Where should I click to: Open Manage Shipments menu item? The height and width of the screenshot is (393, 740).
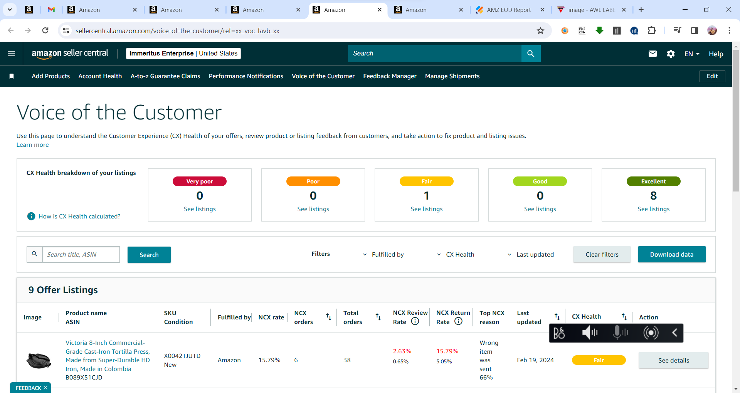tap(452, 76)
